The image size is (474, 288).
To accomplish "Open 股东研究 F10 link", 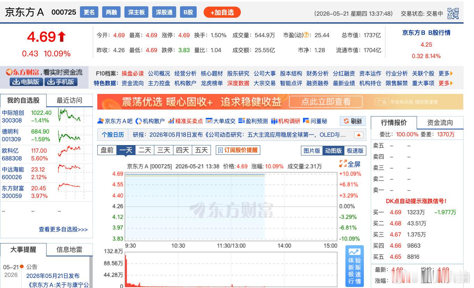I will pyautogui.click(x=238, y=73).
